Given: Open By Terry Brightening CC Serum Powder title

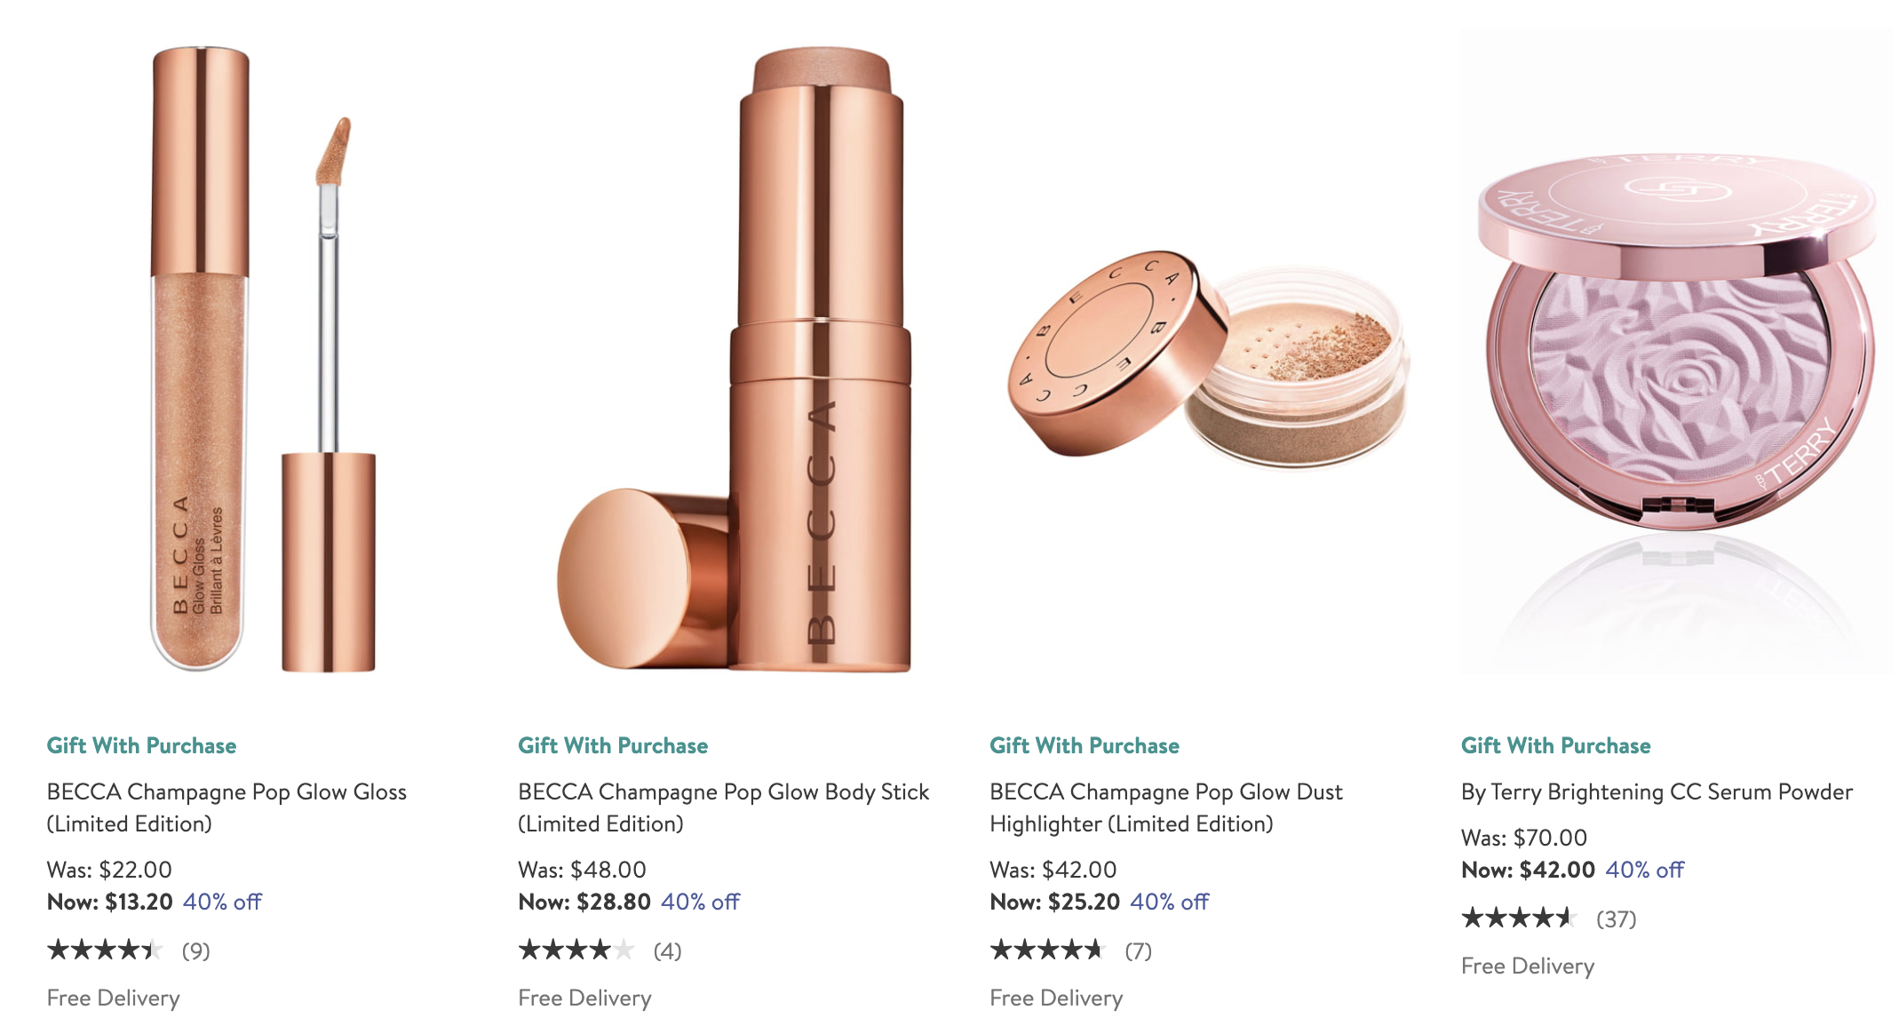Looking at the screenshot, I should pos(1657,791).
